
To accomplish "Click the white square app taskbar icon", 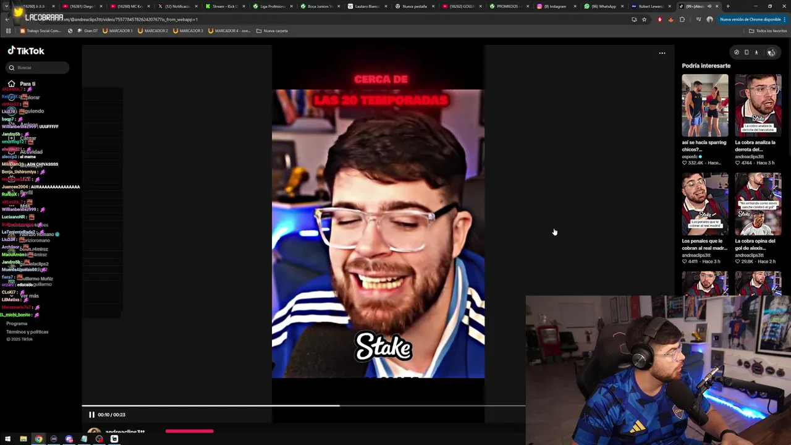I will tap(114, 439).
